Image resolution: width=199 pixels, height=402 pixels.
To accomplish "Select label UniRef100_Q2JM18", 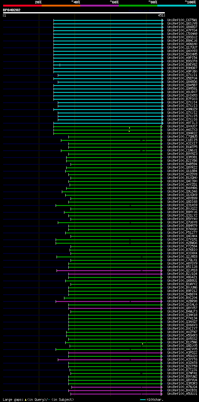I will [x=182, y=270].
